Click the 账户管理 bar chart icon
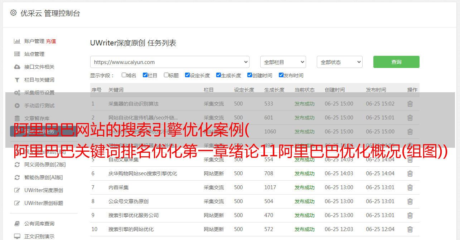460x240 pixels. [x=17, y=41]
